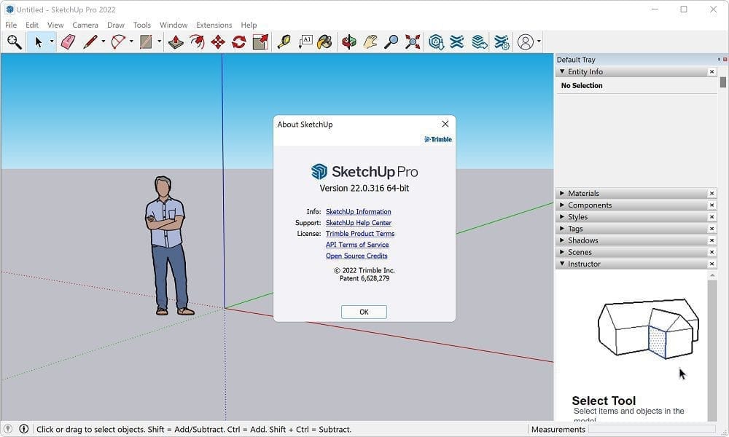Screen dimensions: 729x437
Task: Open the Help menu
Action: (249, 25)
